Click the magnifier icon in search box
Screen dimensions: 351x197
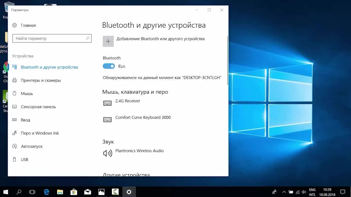click(x=87, y=38)
